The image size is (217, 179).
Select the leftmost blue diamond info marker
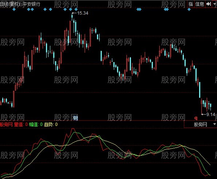(x=14, y=10)
